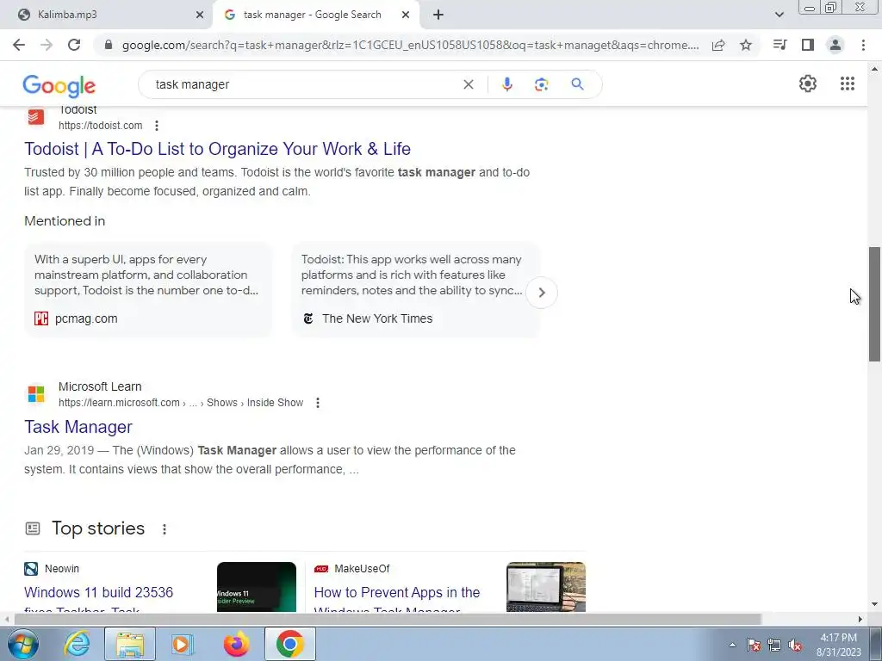The height and width of the screenshot is (661, 882).
Task: Open How to Prevent Apps story
Action: (x=396, y=592)
